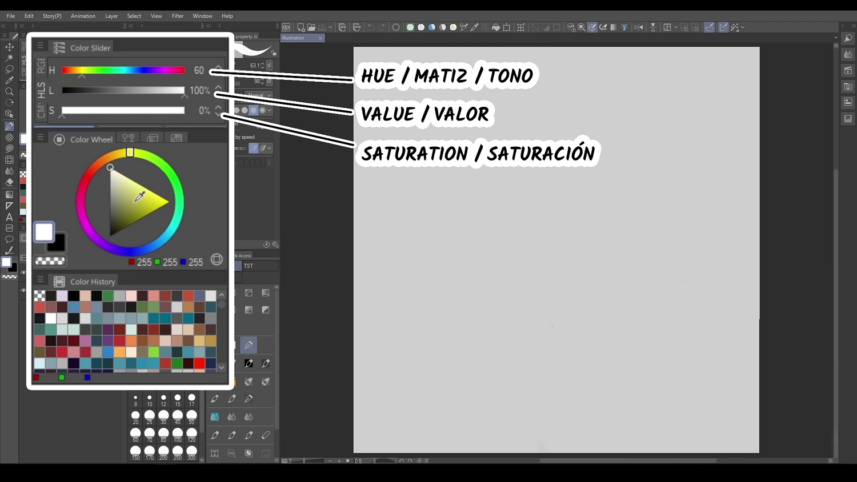Click the Open file folder icon
The height and width of the screenshot is (482, 857).
click(311, 27)
